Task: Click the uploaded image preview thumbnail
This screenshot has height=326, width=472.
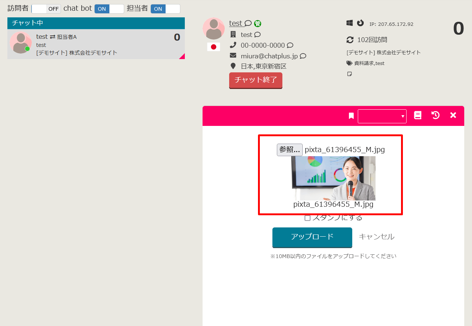Action: click(x=333, y=178)
